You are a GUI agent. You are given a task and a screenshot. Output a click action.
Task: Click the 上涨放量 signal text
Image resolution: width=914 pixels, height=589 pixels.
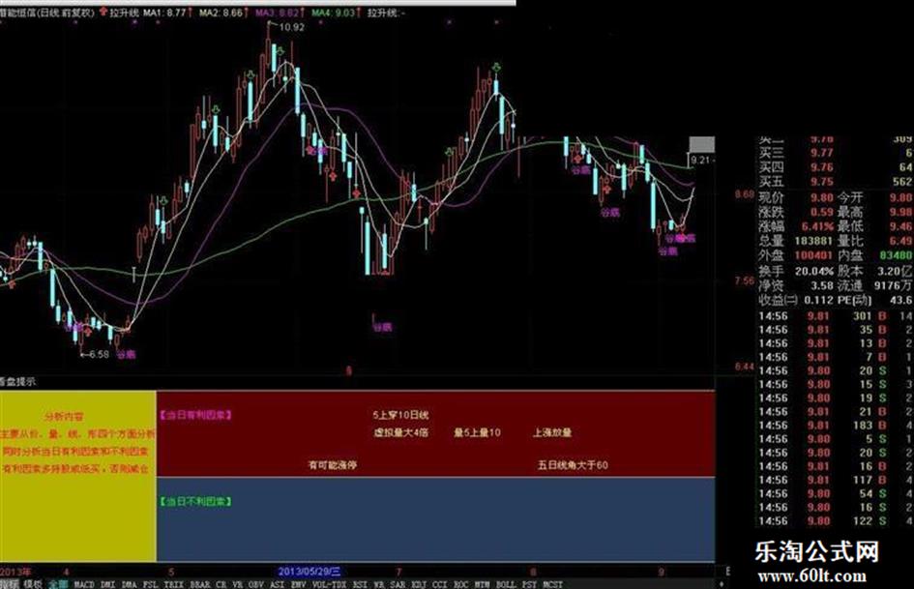[552, 432]
